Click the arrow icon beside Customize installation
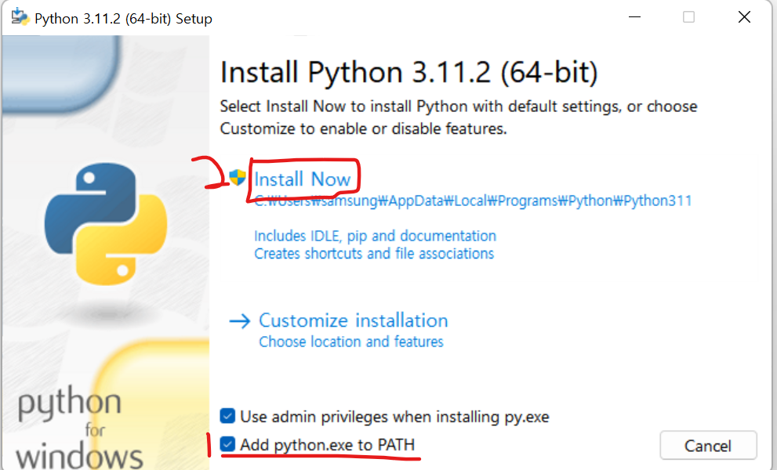 point(240,321)
